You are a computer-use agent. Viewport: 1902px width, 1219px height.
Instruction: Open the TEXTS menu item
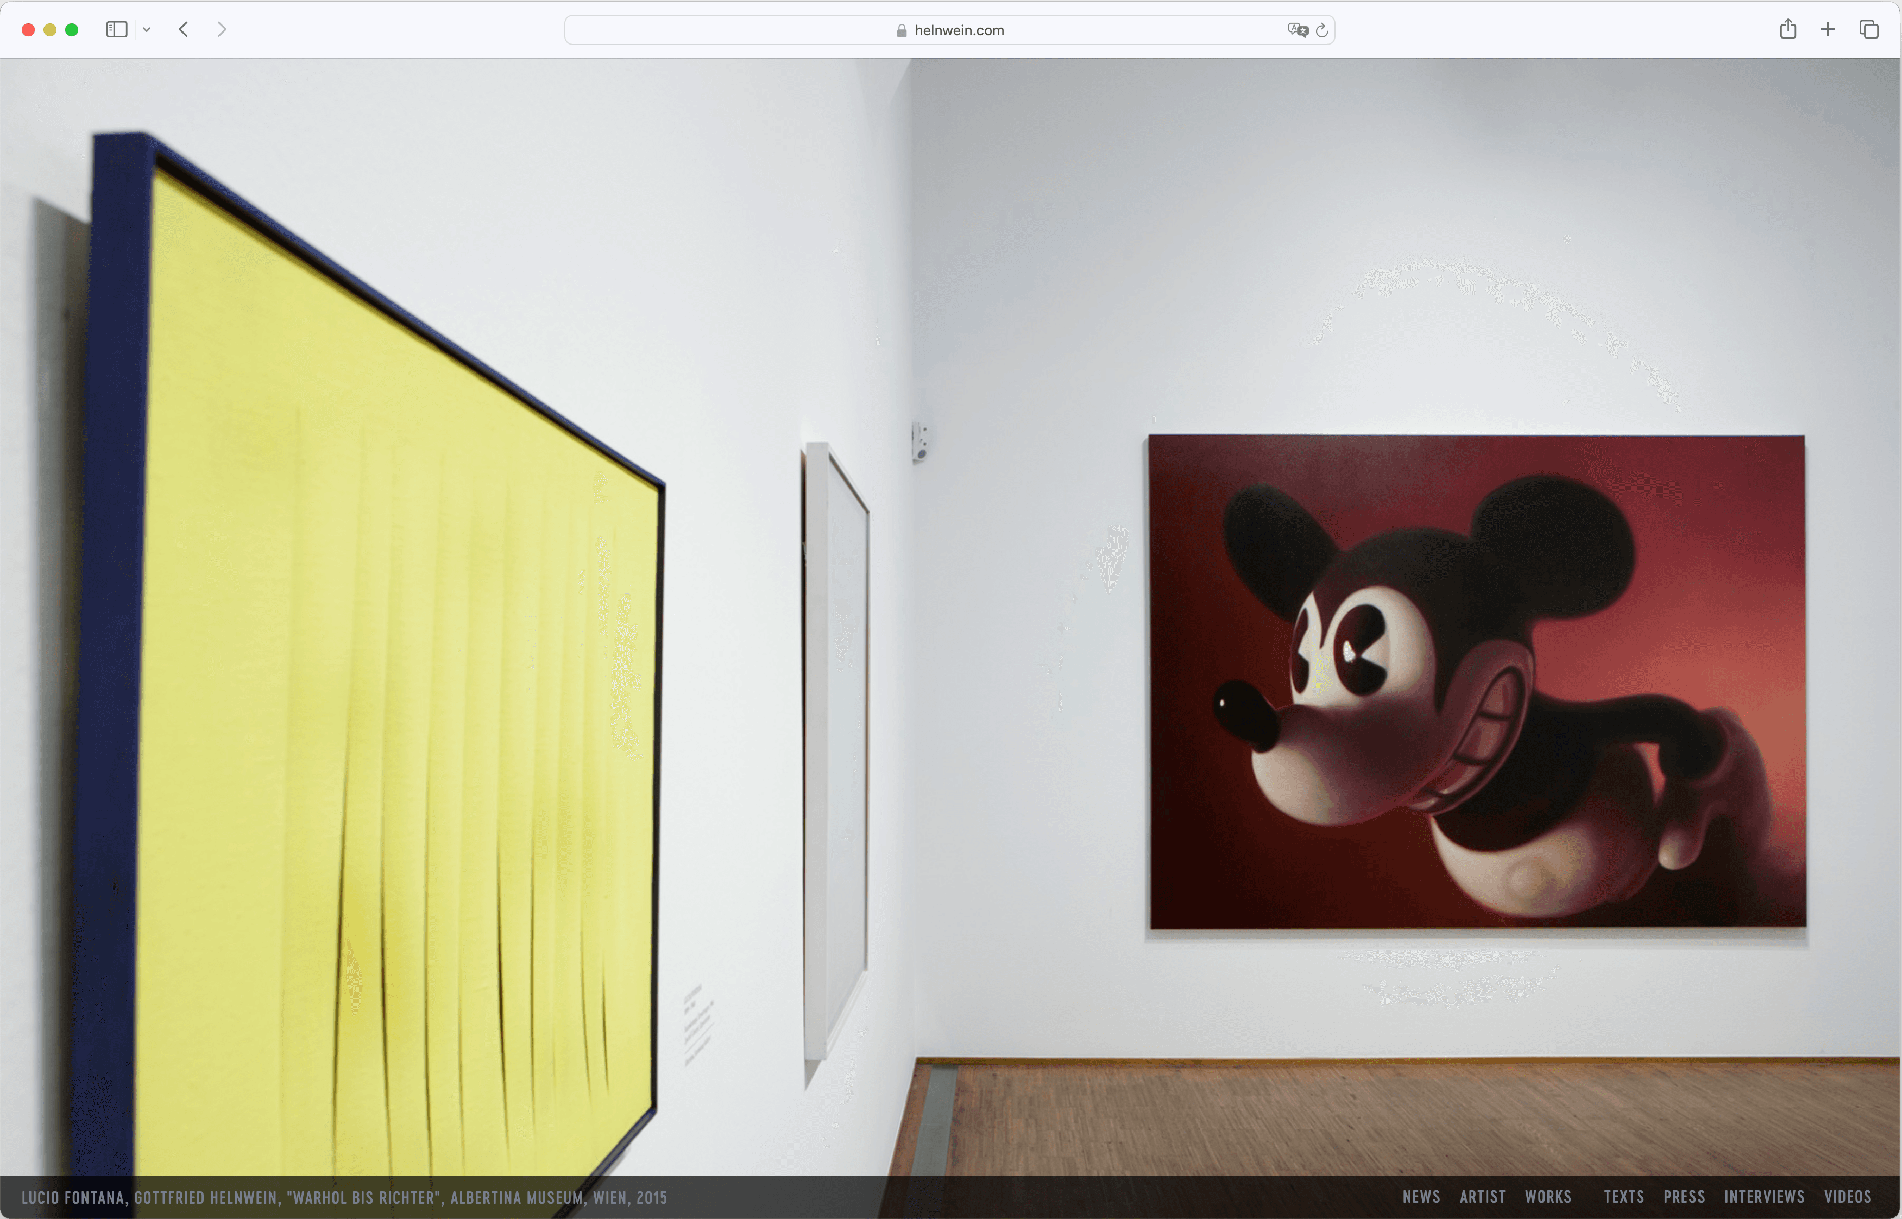[1623, 1197]
